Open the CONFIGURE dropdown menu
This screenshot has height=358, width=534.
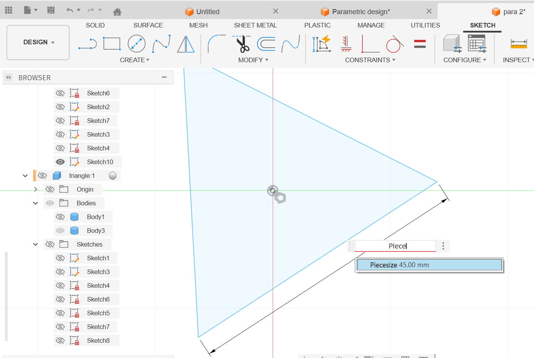click(465, 60)
